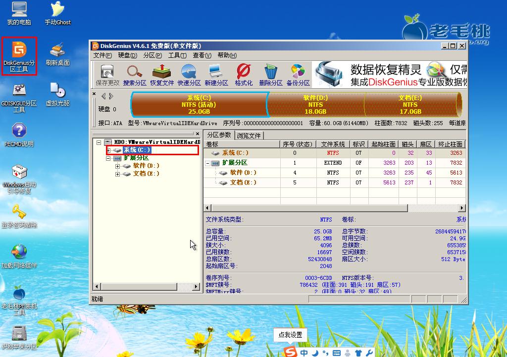Expand the 系统(C:) tree node
The height and width of the screenshot is (357, 507).
108,150
